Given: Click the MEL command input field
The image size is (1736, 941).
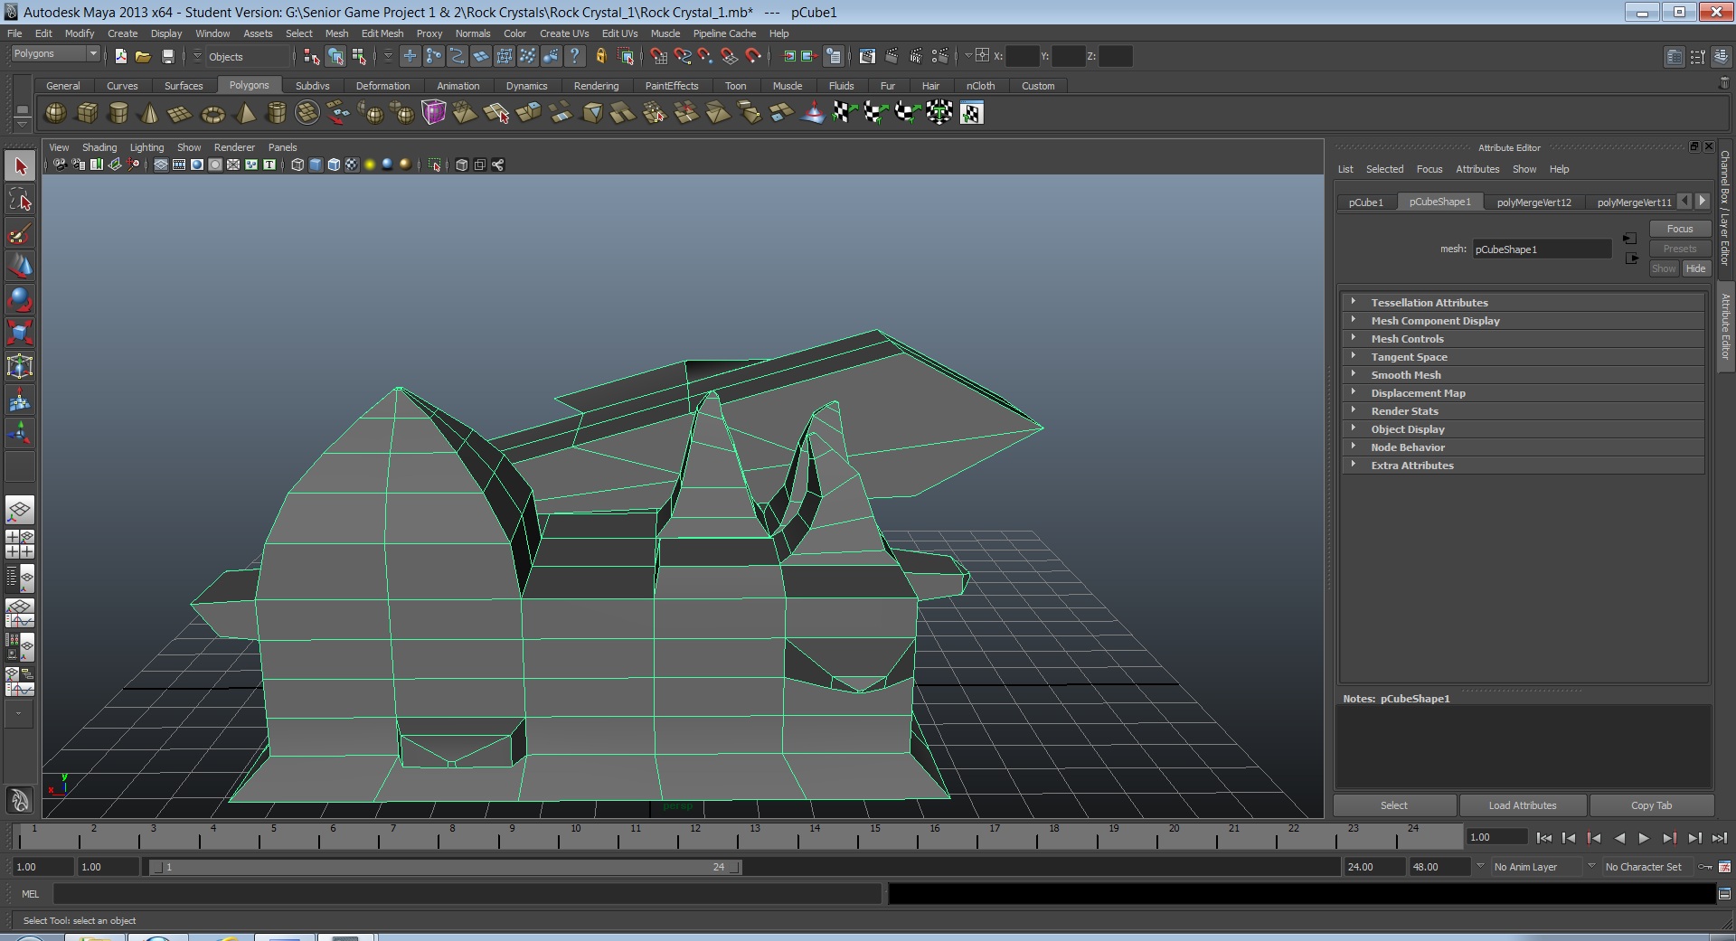Looking at the screenshot, I should pos(467,894).
